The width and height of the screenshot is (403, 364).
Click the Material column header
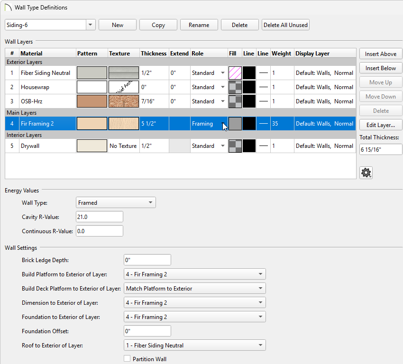[47, 54]
